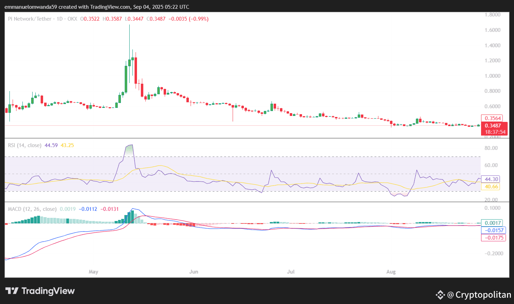Viewport: 514px width, 304px height.
Task: Click the MACD histogram value 0.0019
Action: (x=68, y=209)
